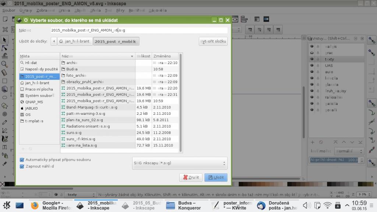Click the zoom percentage stepper
This screenshot has width=377, height=212.
370,194
